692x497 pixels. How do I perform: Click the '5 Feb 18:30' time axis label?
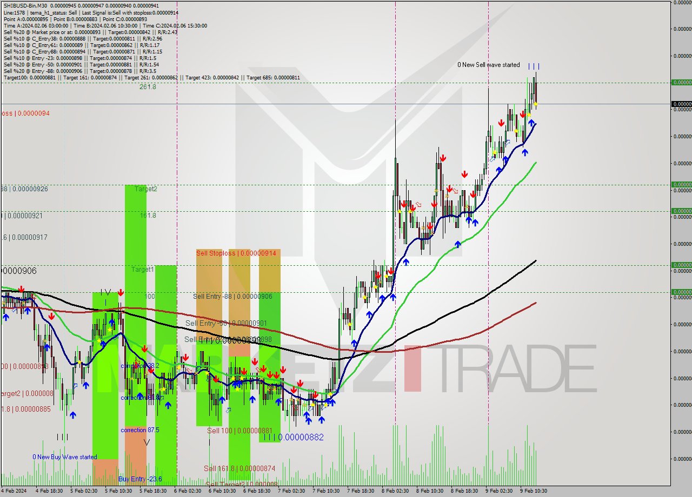153,491
